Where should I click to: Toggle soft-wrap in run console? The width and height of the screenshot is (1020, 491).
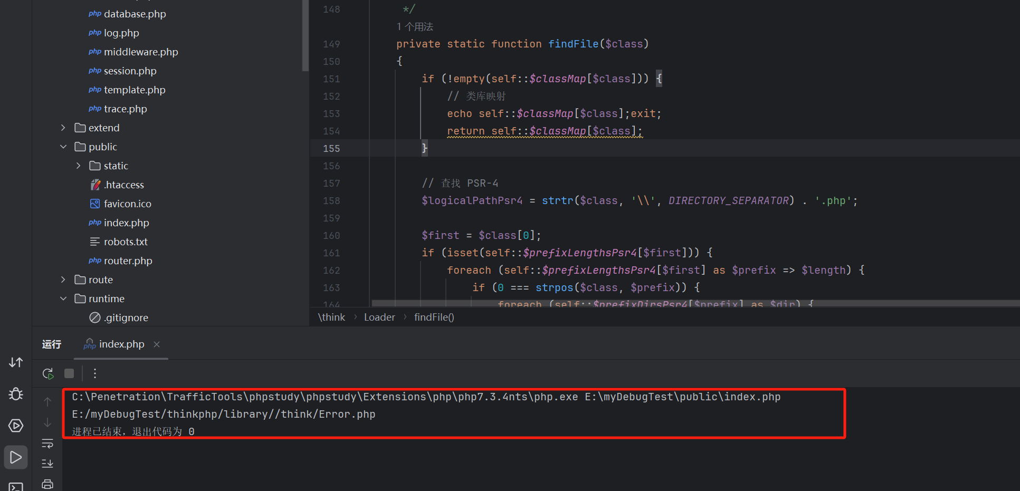[x=47, y=444]
